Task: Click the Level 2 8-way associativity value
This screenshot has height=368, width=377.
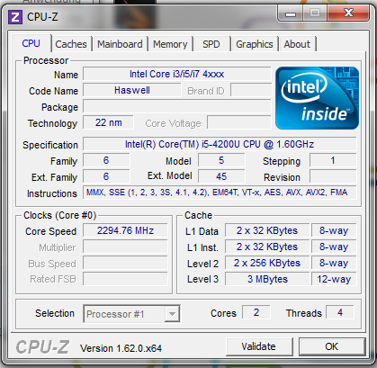Action: pyautogui.click(x=334, y=263)
